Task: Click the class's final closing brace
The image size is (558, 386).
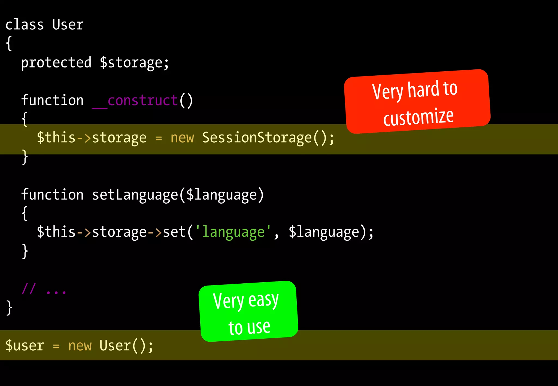Action: click(9, 308)
